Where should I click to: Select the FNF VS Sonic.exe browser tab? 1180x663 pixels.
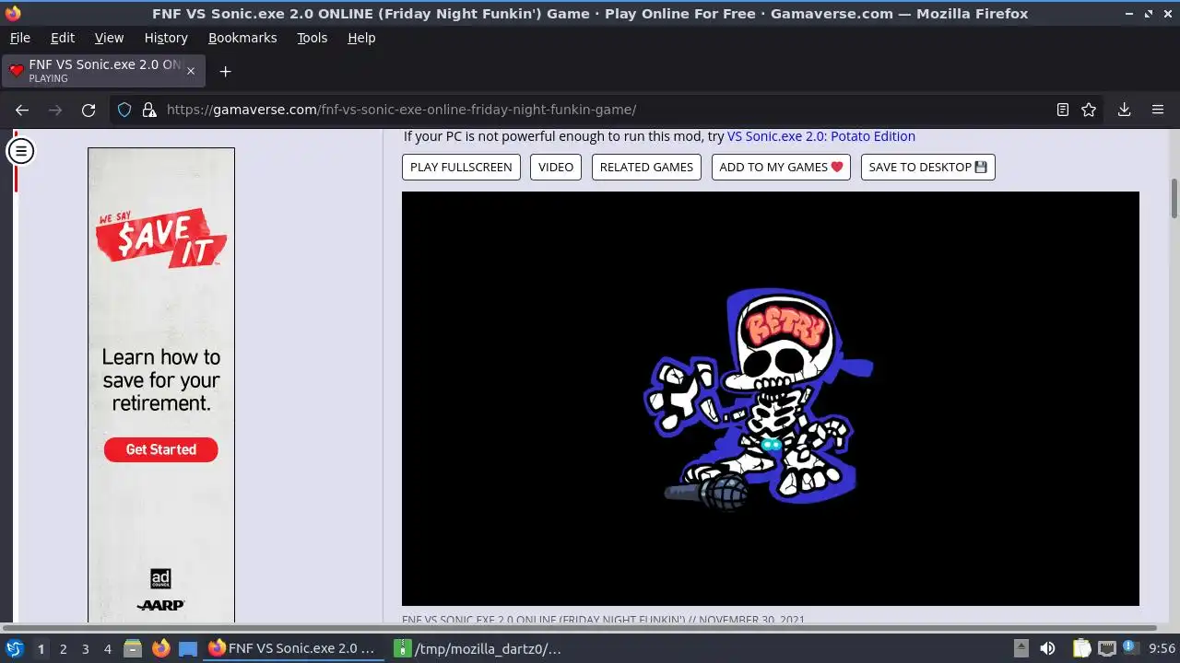click(x=104, y=71)
